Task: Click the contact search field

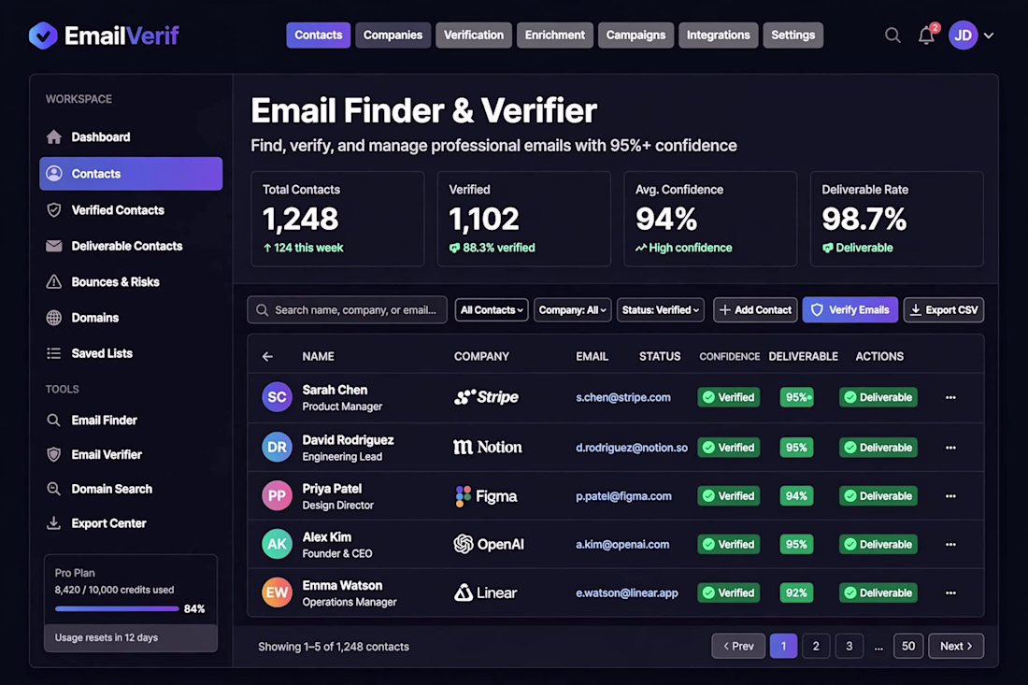Action: click(347, 310)
